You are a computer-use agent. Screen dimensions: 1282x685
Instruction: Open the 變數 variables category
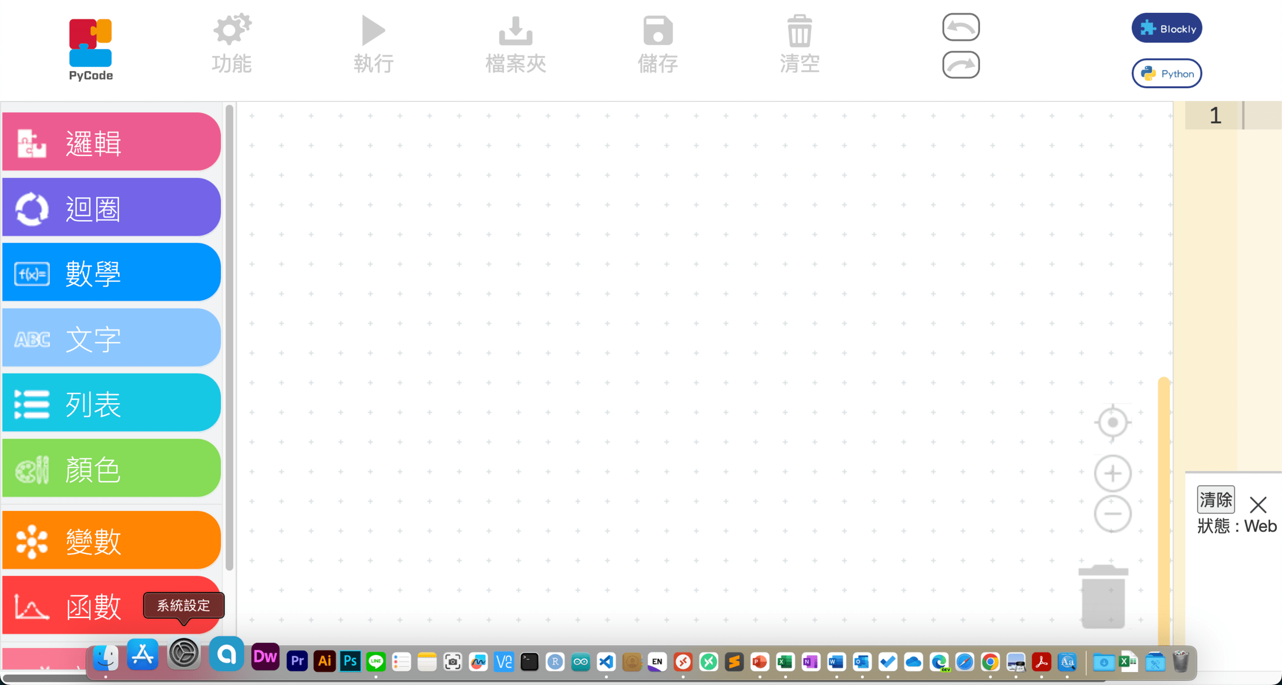111,540
